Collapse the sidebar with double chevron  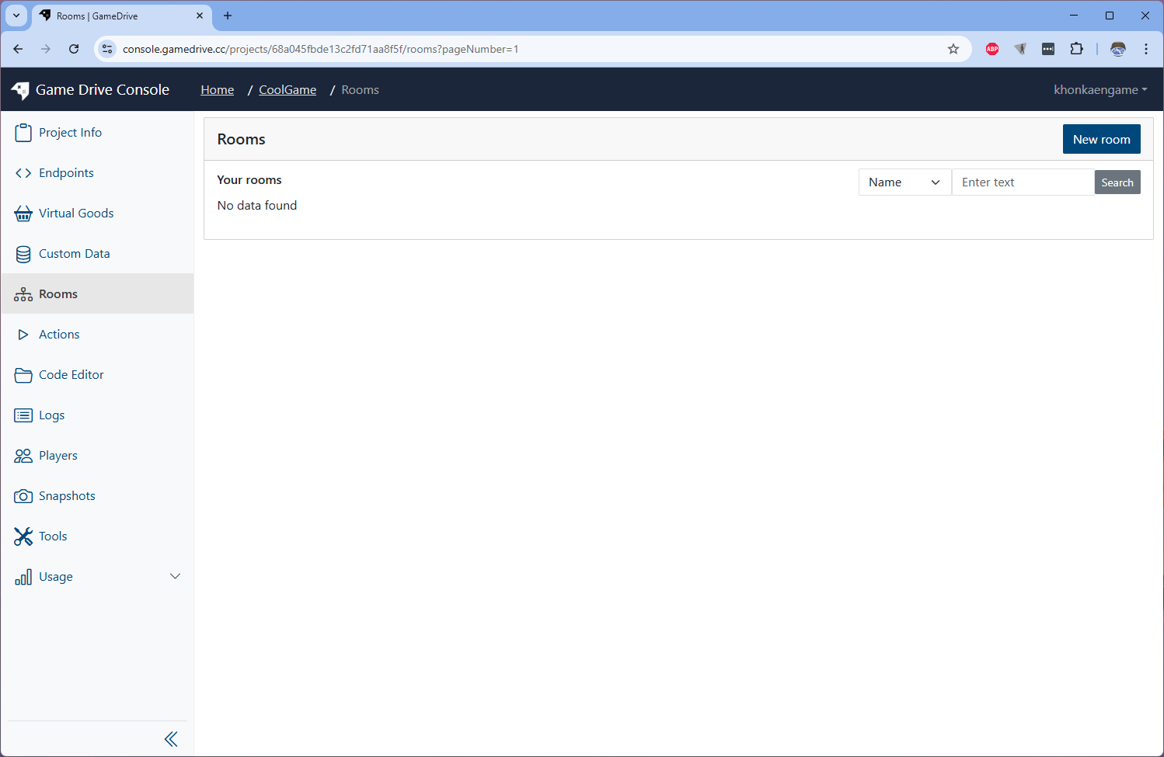pyautogui.click(x=171, y=739)
